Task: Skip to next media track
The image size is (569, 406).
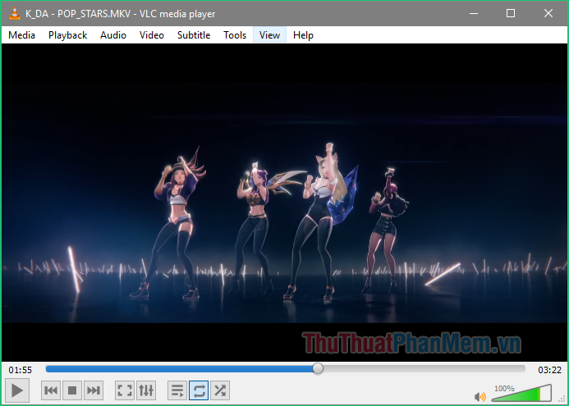Action: click(94, 390)
